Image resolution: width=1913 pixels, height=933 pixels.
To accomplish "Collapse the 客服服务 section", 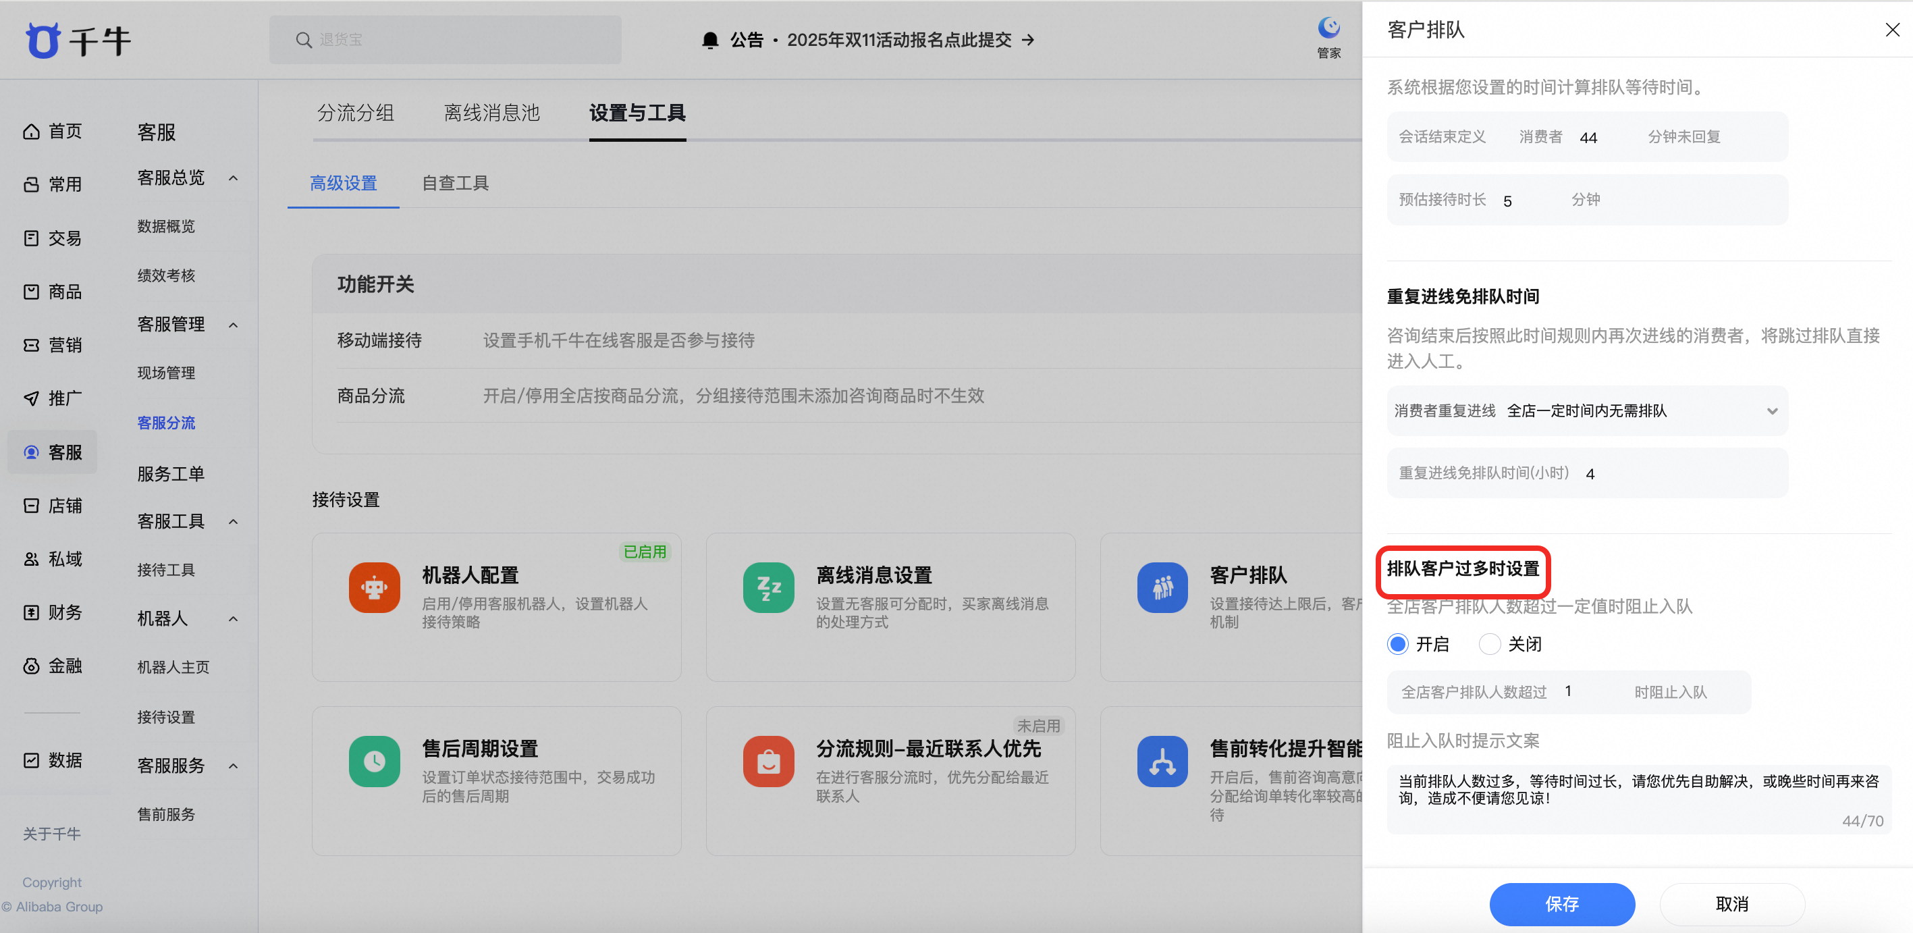I will tap(233, 766).
